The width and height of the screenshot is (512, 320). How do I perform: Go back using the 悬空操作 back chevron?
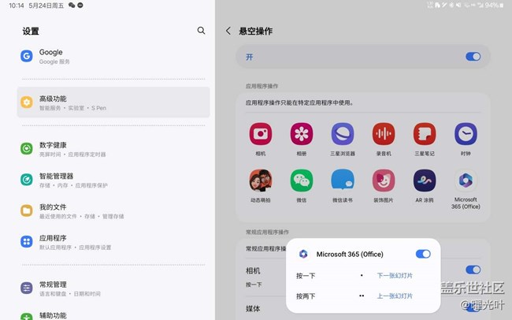(x=228, y=31)
